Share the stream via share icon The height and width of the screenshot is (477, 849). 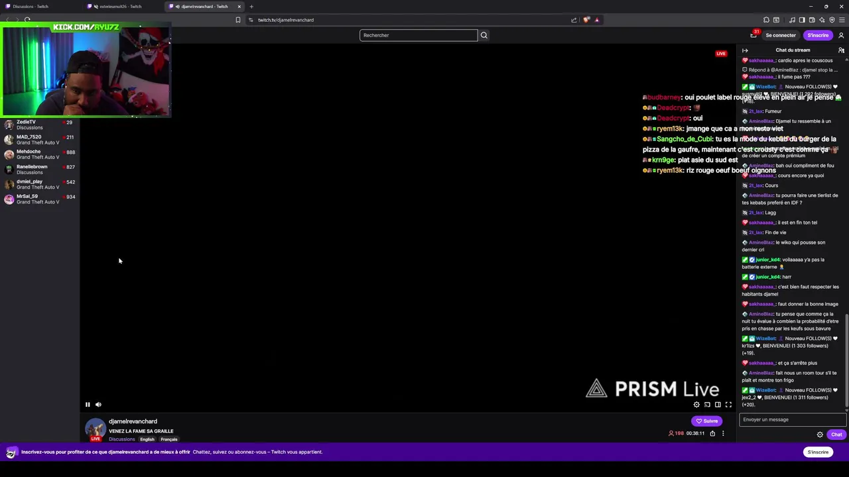click(x=712, y=433)
